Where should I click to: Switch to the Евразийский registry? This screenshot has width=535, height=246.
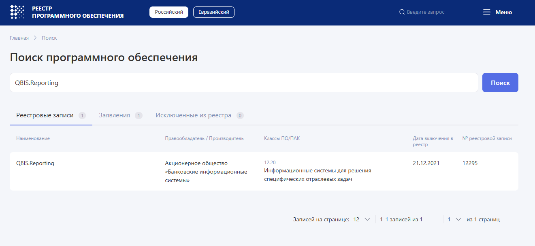(x=214, y=12)
